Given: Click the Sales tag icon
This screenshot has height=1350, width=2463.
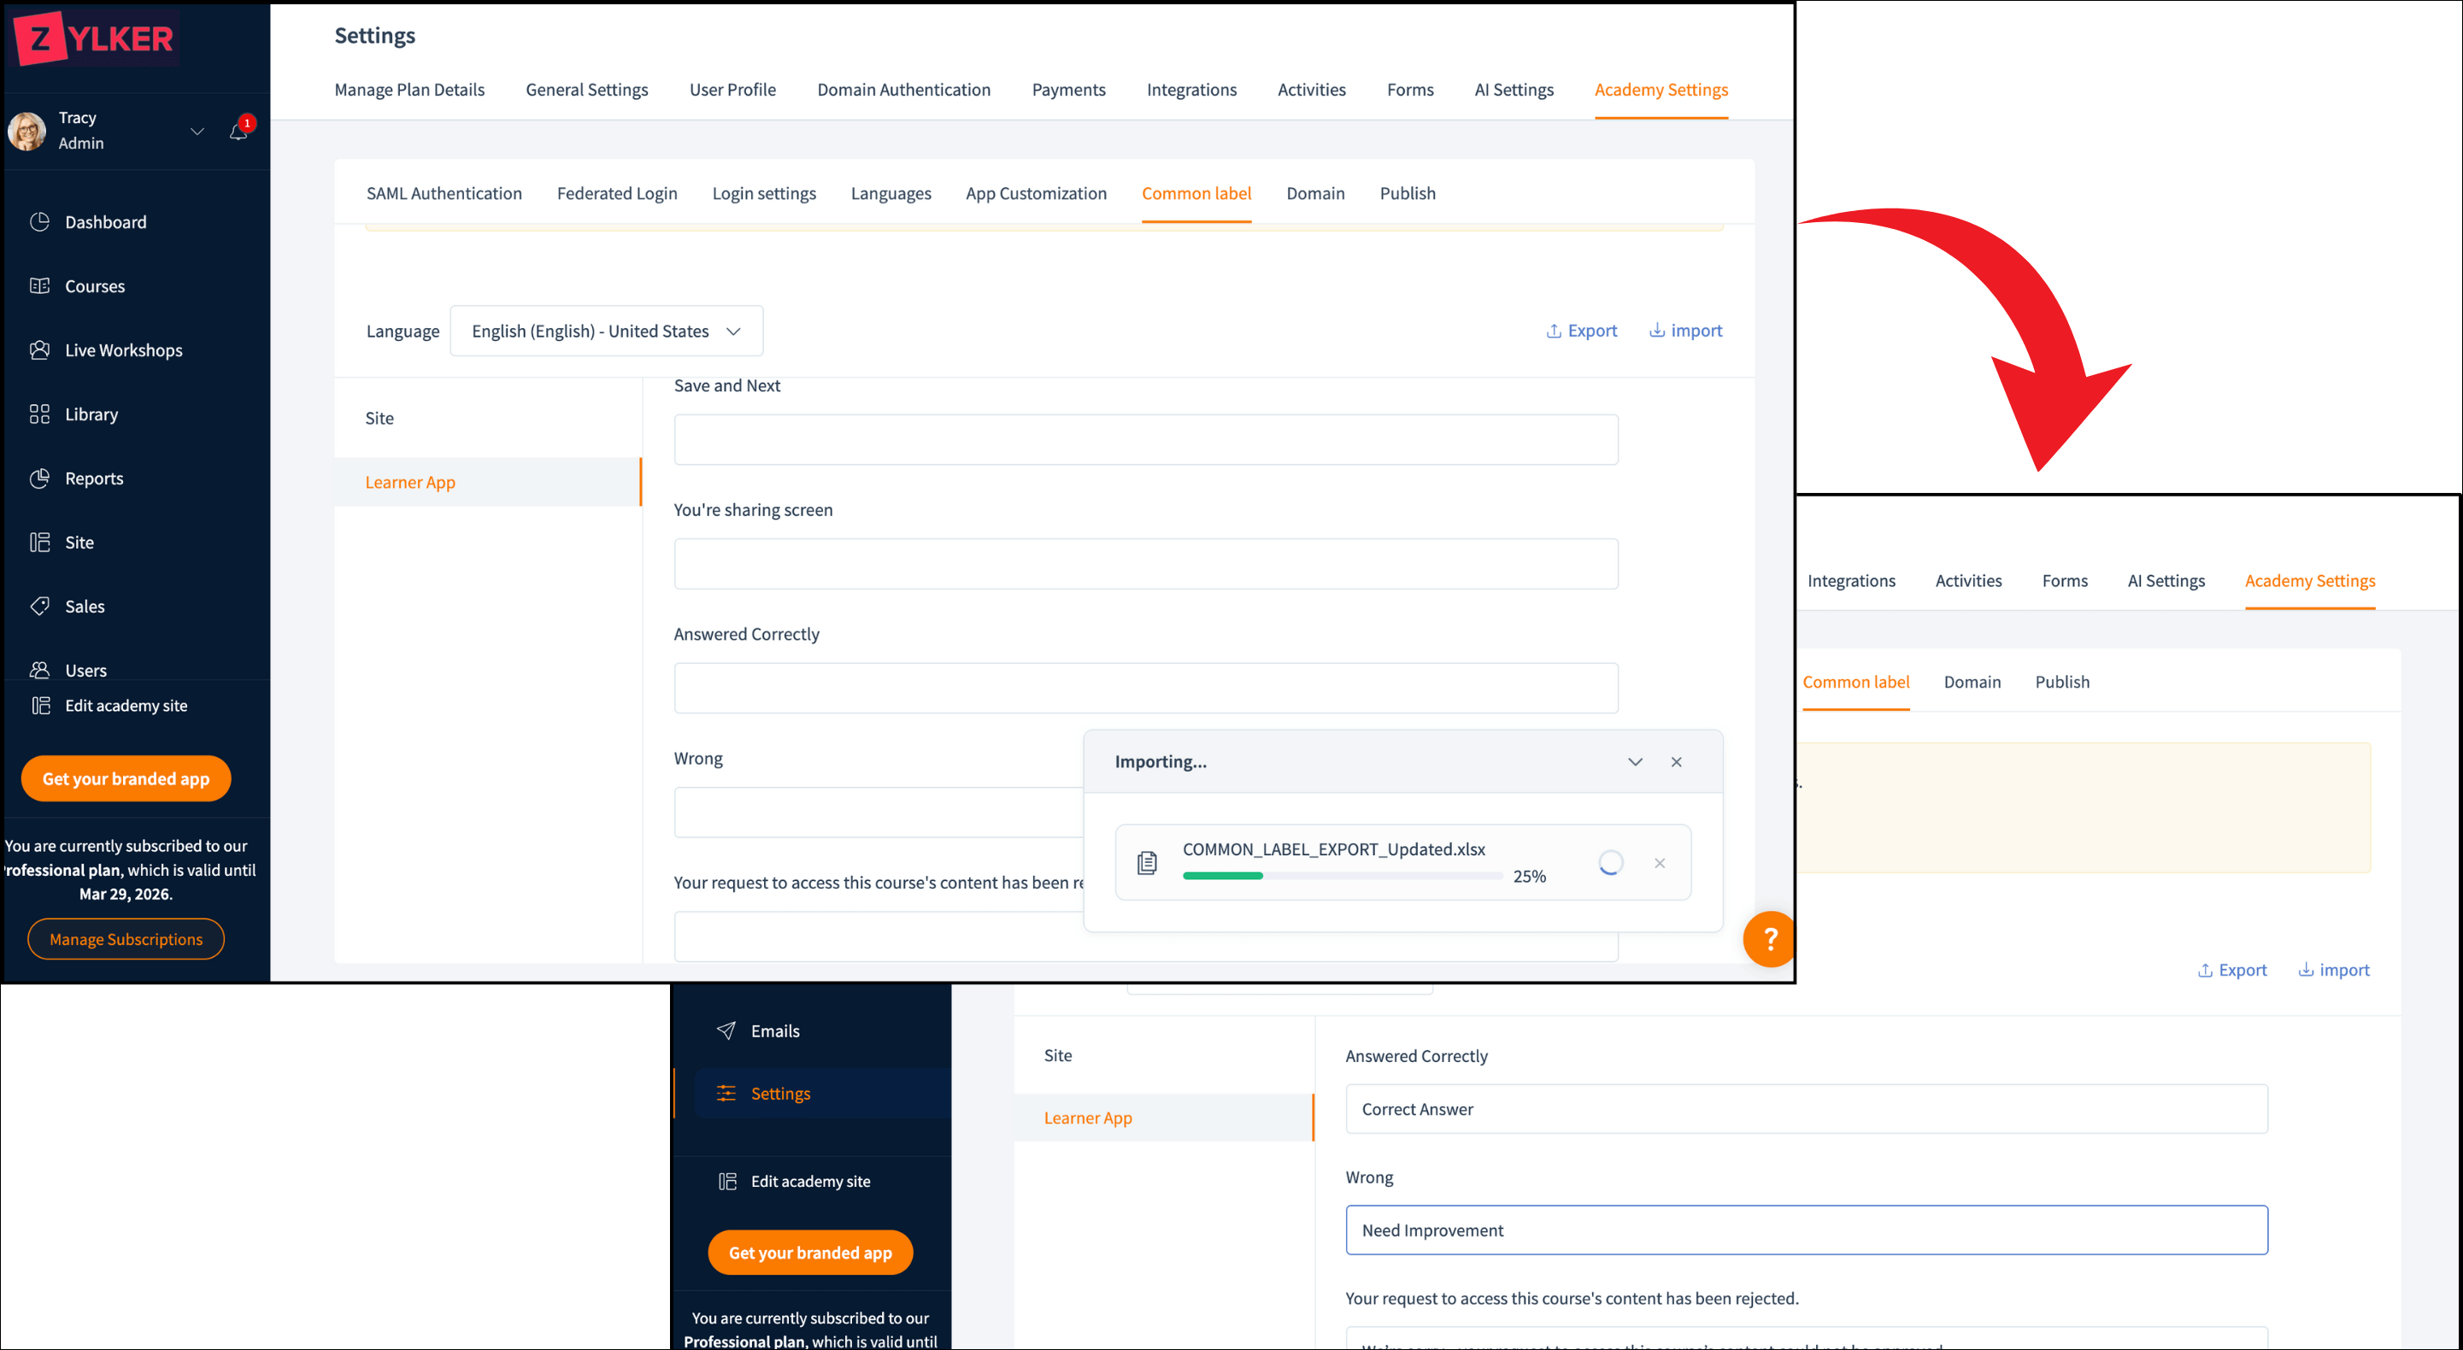Looking at the screenshot, I should (39, 606).
